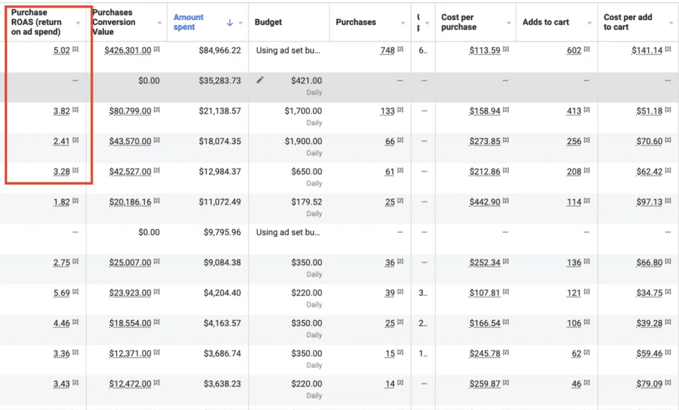Click footnote [2] marker beside $426,301.00 conversion value

pyautogui.click(x=157, y=50)
